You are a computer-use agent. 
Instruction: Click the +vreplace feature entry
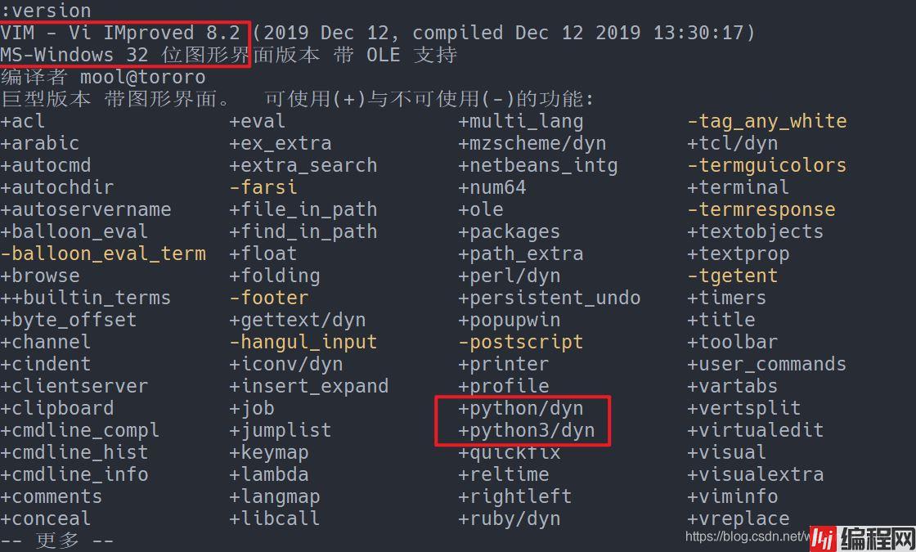click(x=738, y=518)
